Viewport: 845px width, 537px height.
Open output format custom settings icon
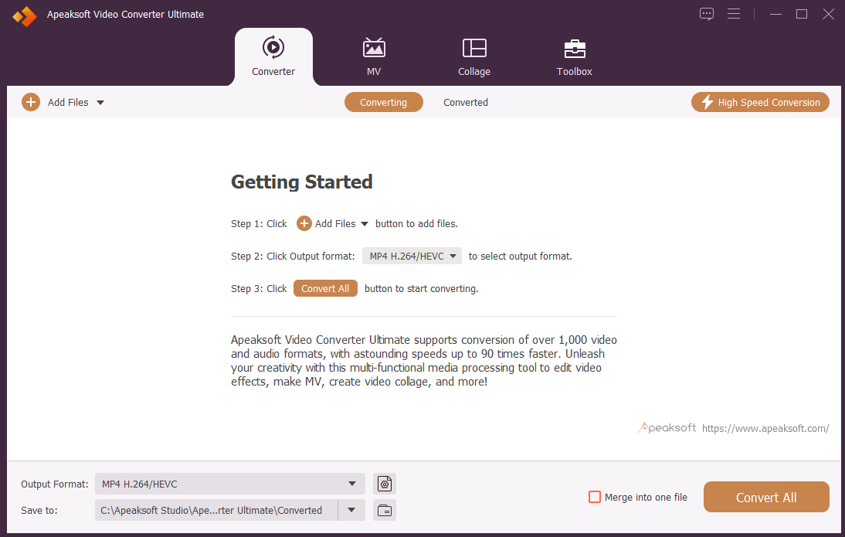click(384, 484)
